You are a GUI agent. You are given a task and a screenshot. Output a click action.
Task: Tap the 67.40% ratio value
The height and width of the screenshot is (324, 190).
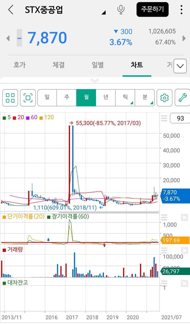(x=166, y=42)
